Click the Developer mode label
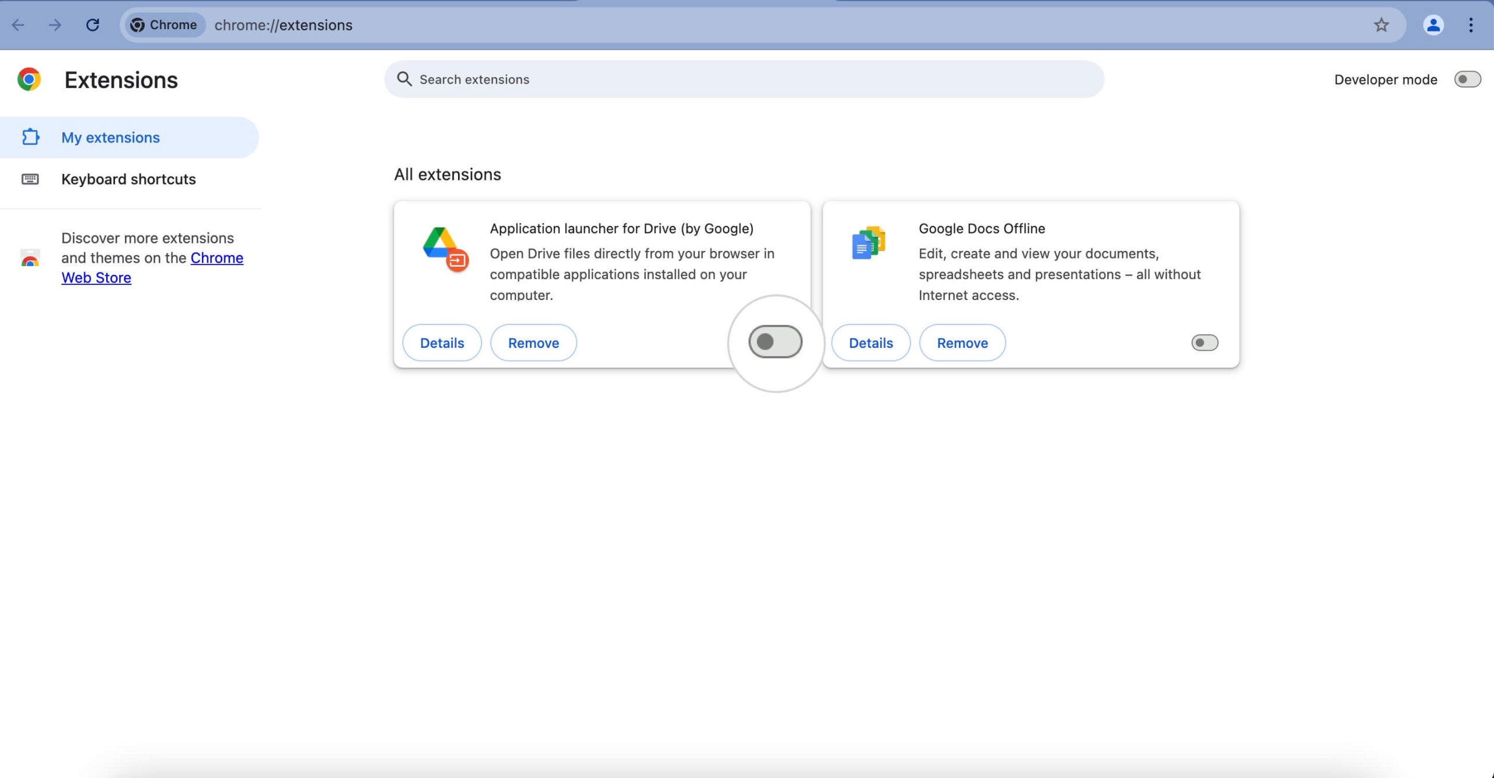The image size is (1494, 778). [x=1385, y=80]
